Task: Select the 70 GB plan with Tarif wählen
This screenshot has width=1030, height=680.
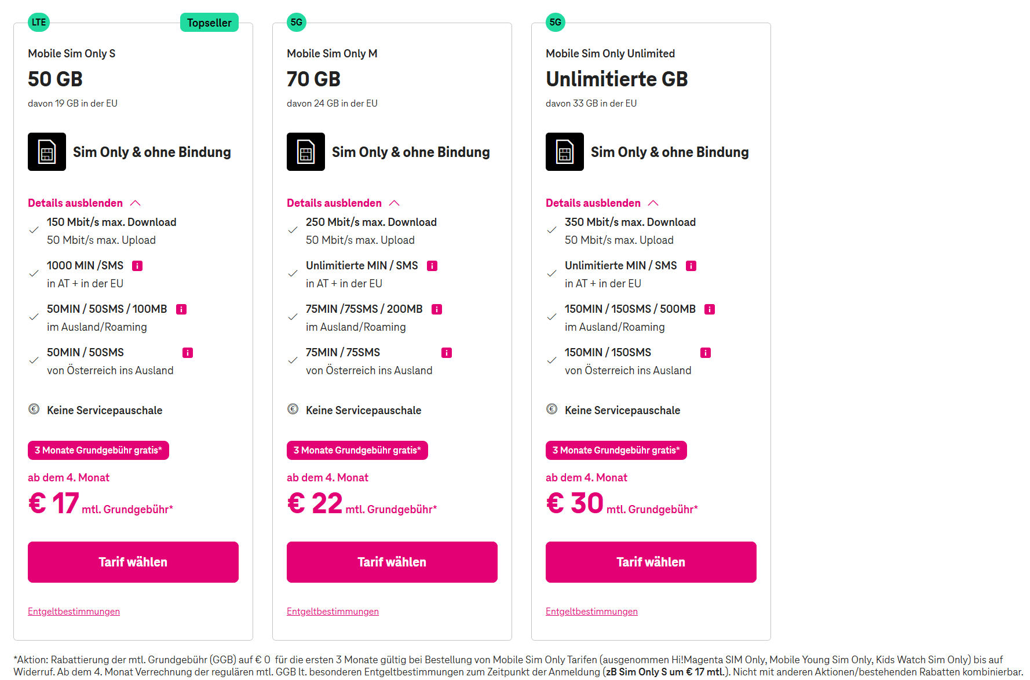Action: click(392, 562)
